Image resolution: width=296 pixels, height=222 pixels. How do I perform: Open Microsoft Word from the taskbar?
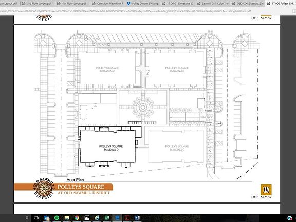point(137,218)
